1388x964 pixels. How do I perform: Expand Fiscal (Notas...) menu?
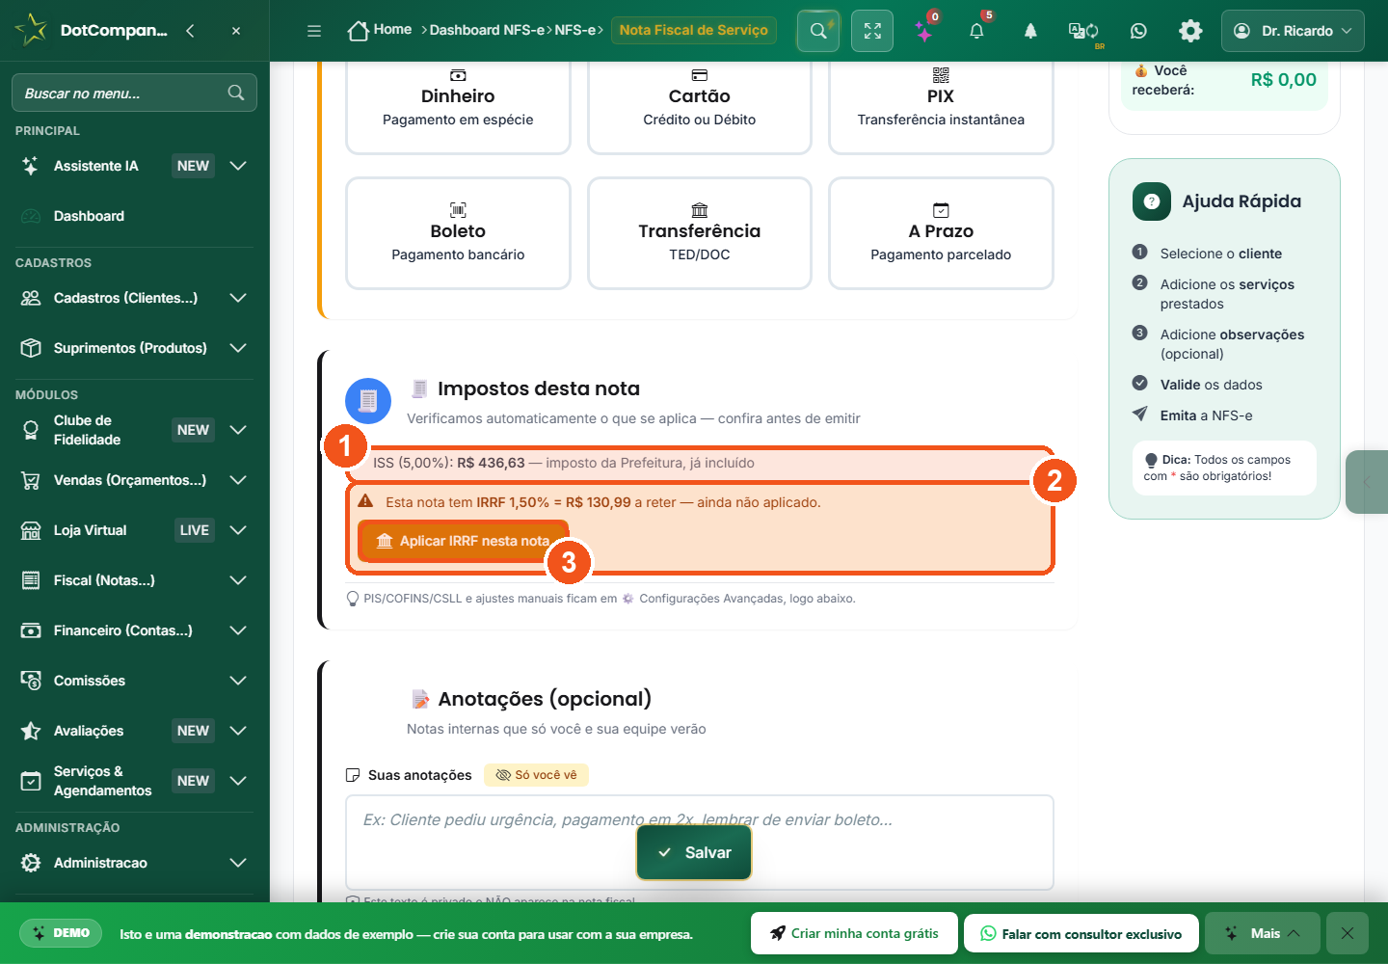click(x=238, y=580)
